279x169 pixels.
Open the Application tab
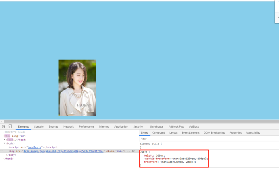(121, 126)
